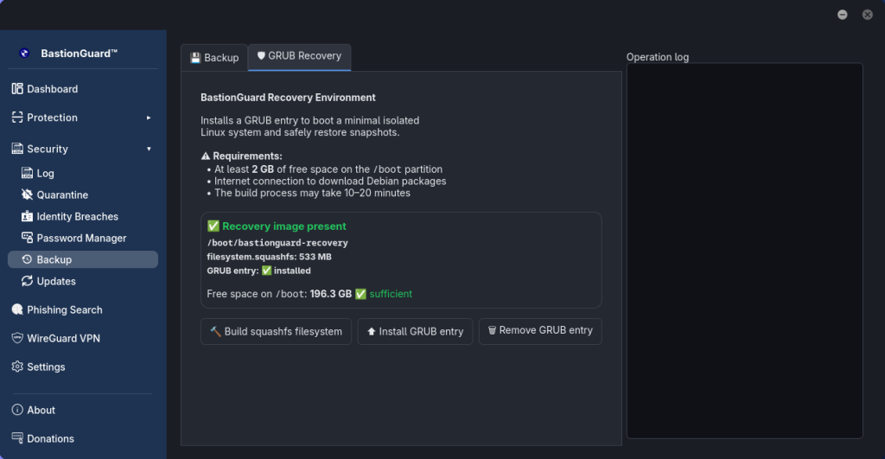Open the Log icon under Security
This screenshot has width=885, height=459.
coord(27,173)
